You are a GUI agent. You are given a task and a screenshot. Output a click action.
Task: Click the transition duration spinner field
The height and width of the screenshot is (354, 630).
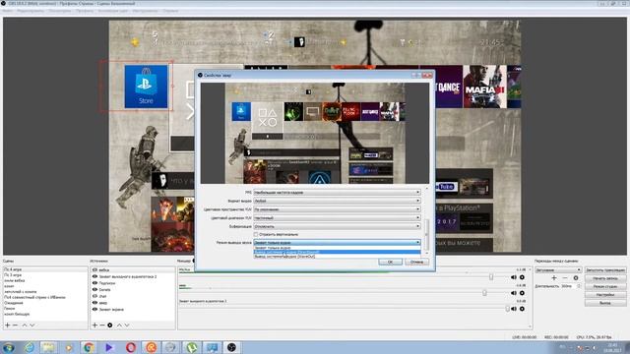pyautogui.click(x=571, y=286)
